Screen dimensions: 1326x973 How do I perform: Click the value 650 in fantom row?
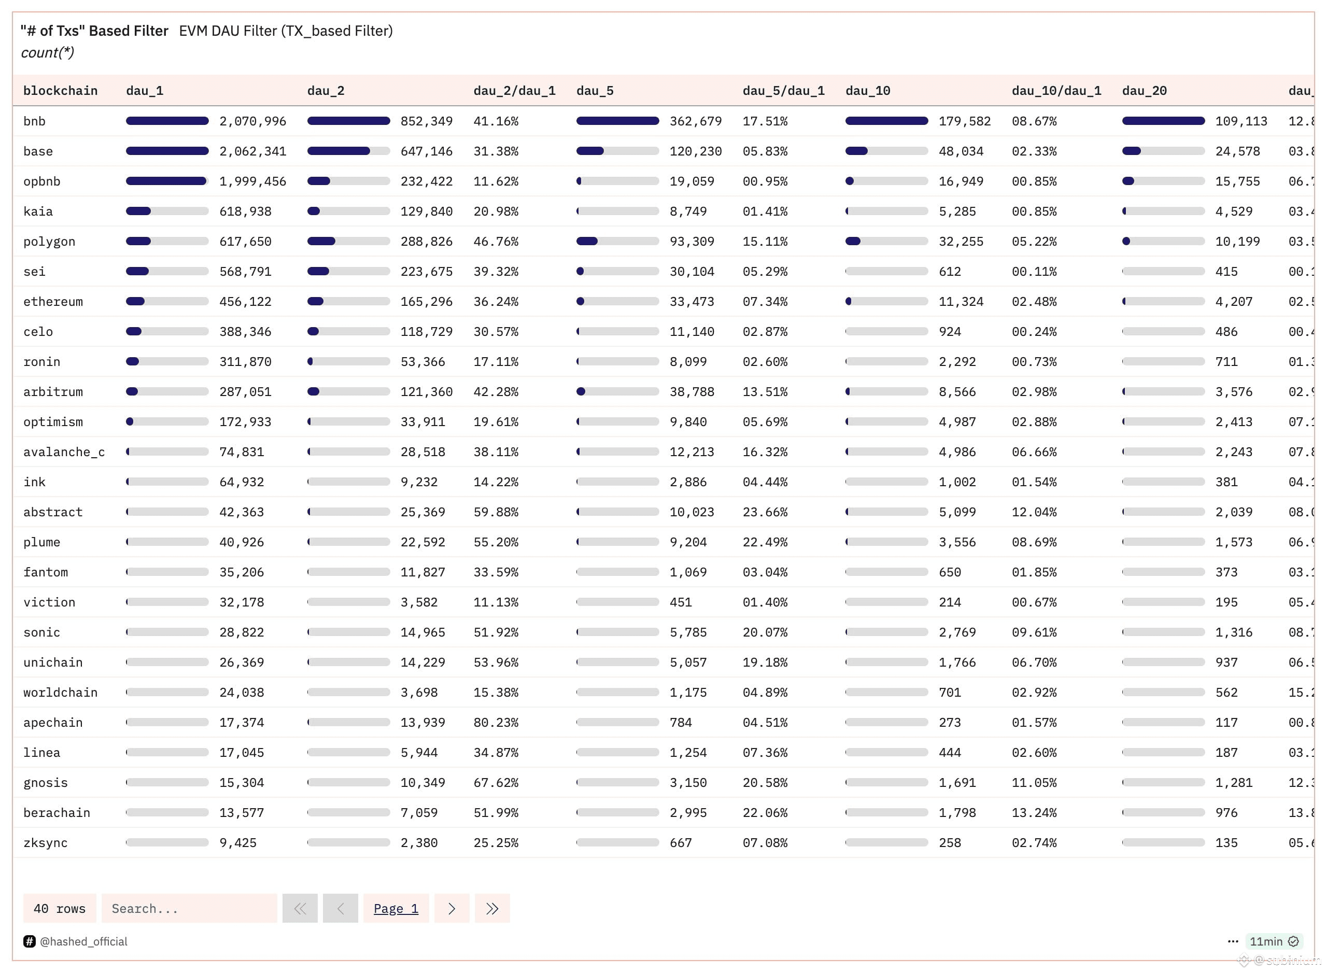coord(950,572)
